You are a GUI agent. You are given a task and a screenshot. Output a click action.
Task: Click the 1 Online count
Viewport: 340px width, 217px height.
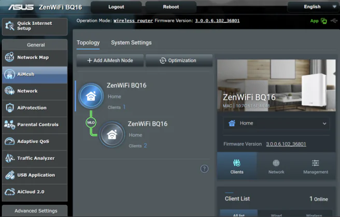pyautogui.click(x=319, y=199)
